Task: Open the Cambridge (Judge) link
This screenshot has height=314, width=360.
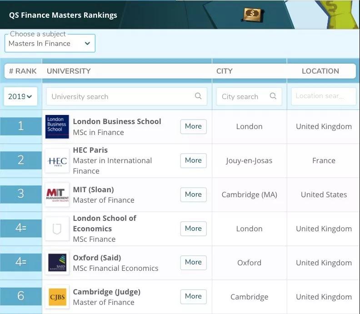Action: (107, 292)
